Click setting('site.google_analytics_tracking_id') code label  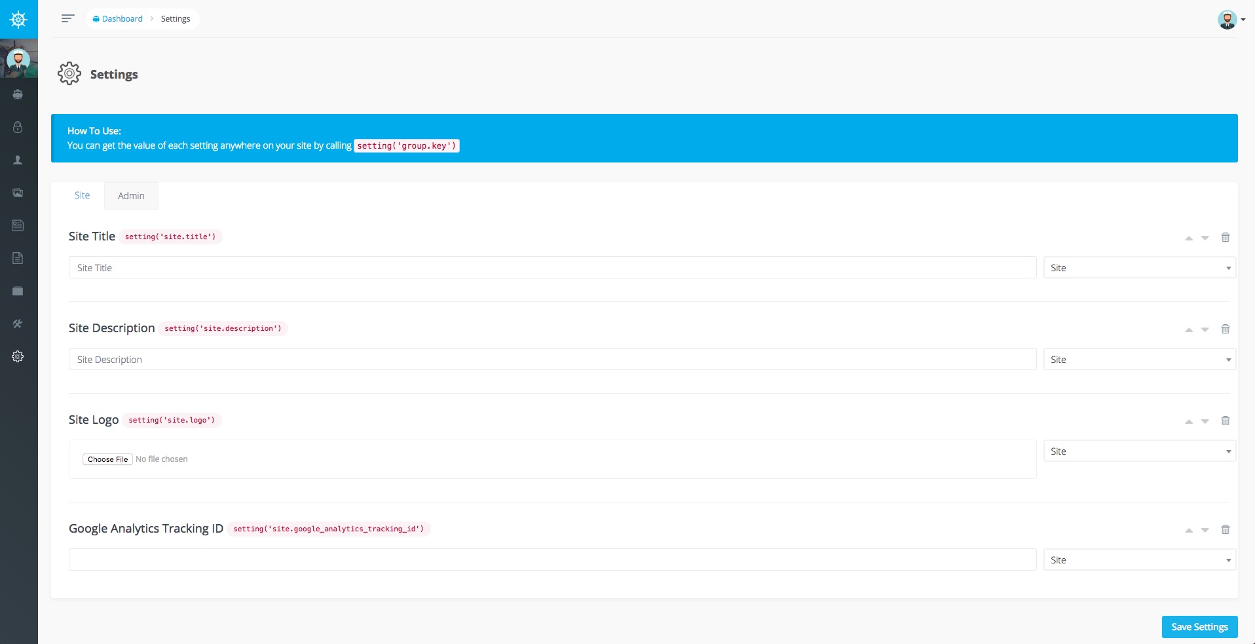coord(329,529)
